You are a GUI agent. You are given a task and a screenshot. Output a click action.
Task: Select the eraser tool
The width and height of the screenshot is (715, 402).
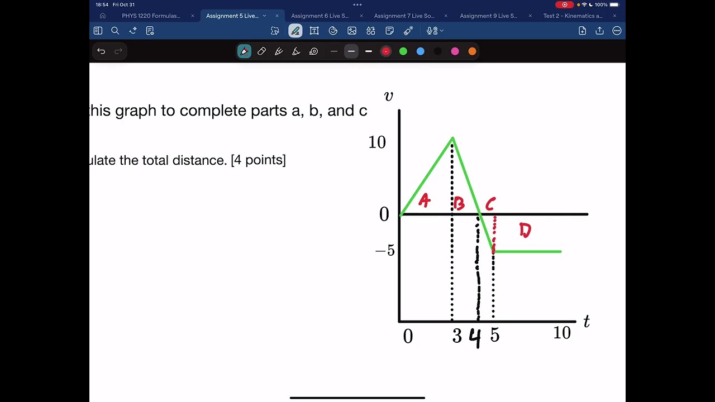[x=261, y=51]
